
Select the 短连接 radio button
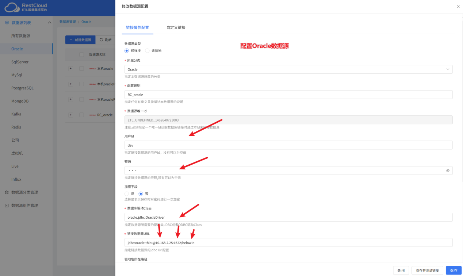pyautogui.click(x=127, y=51)
